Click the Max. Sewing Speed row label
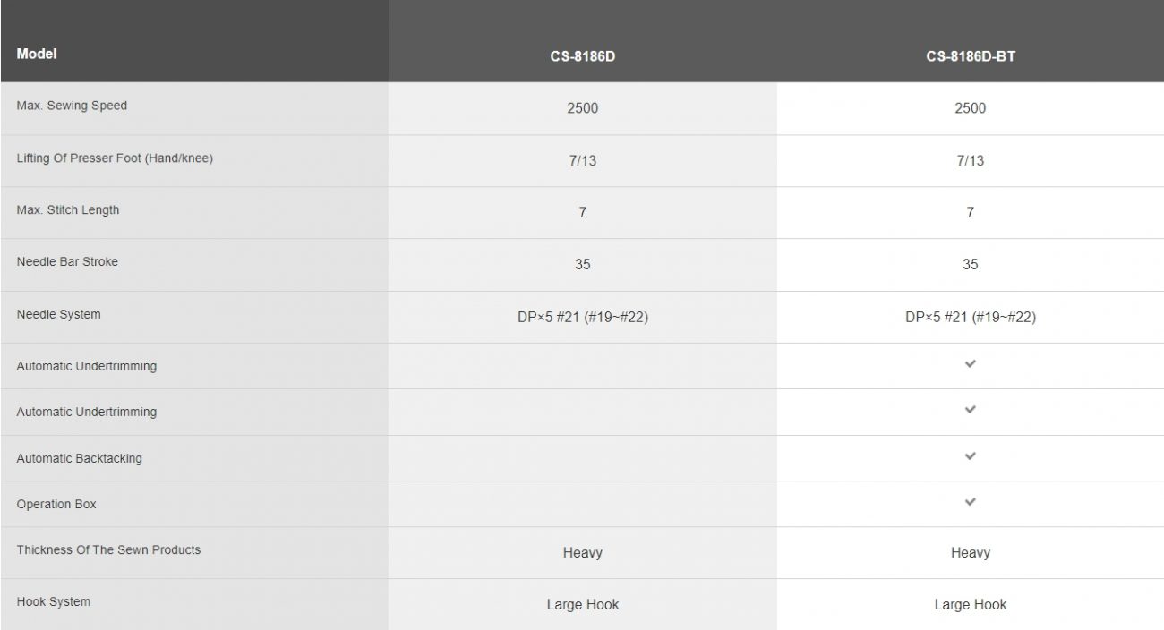This screenshot has width=1164, height=630. click(72, 106)
